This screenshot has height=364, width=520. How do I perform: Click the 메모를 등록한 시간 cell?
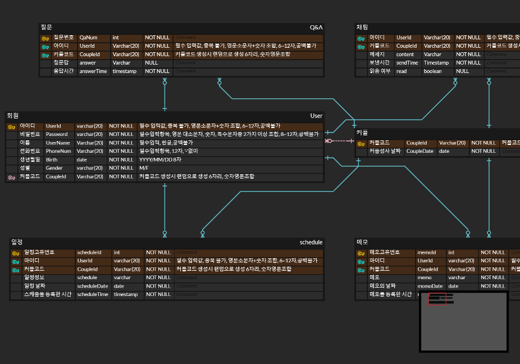coord(391,294)
